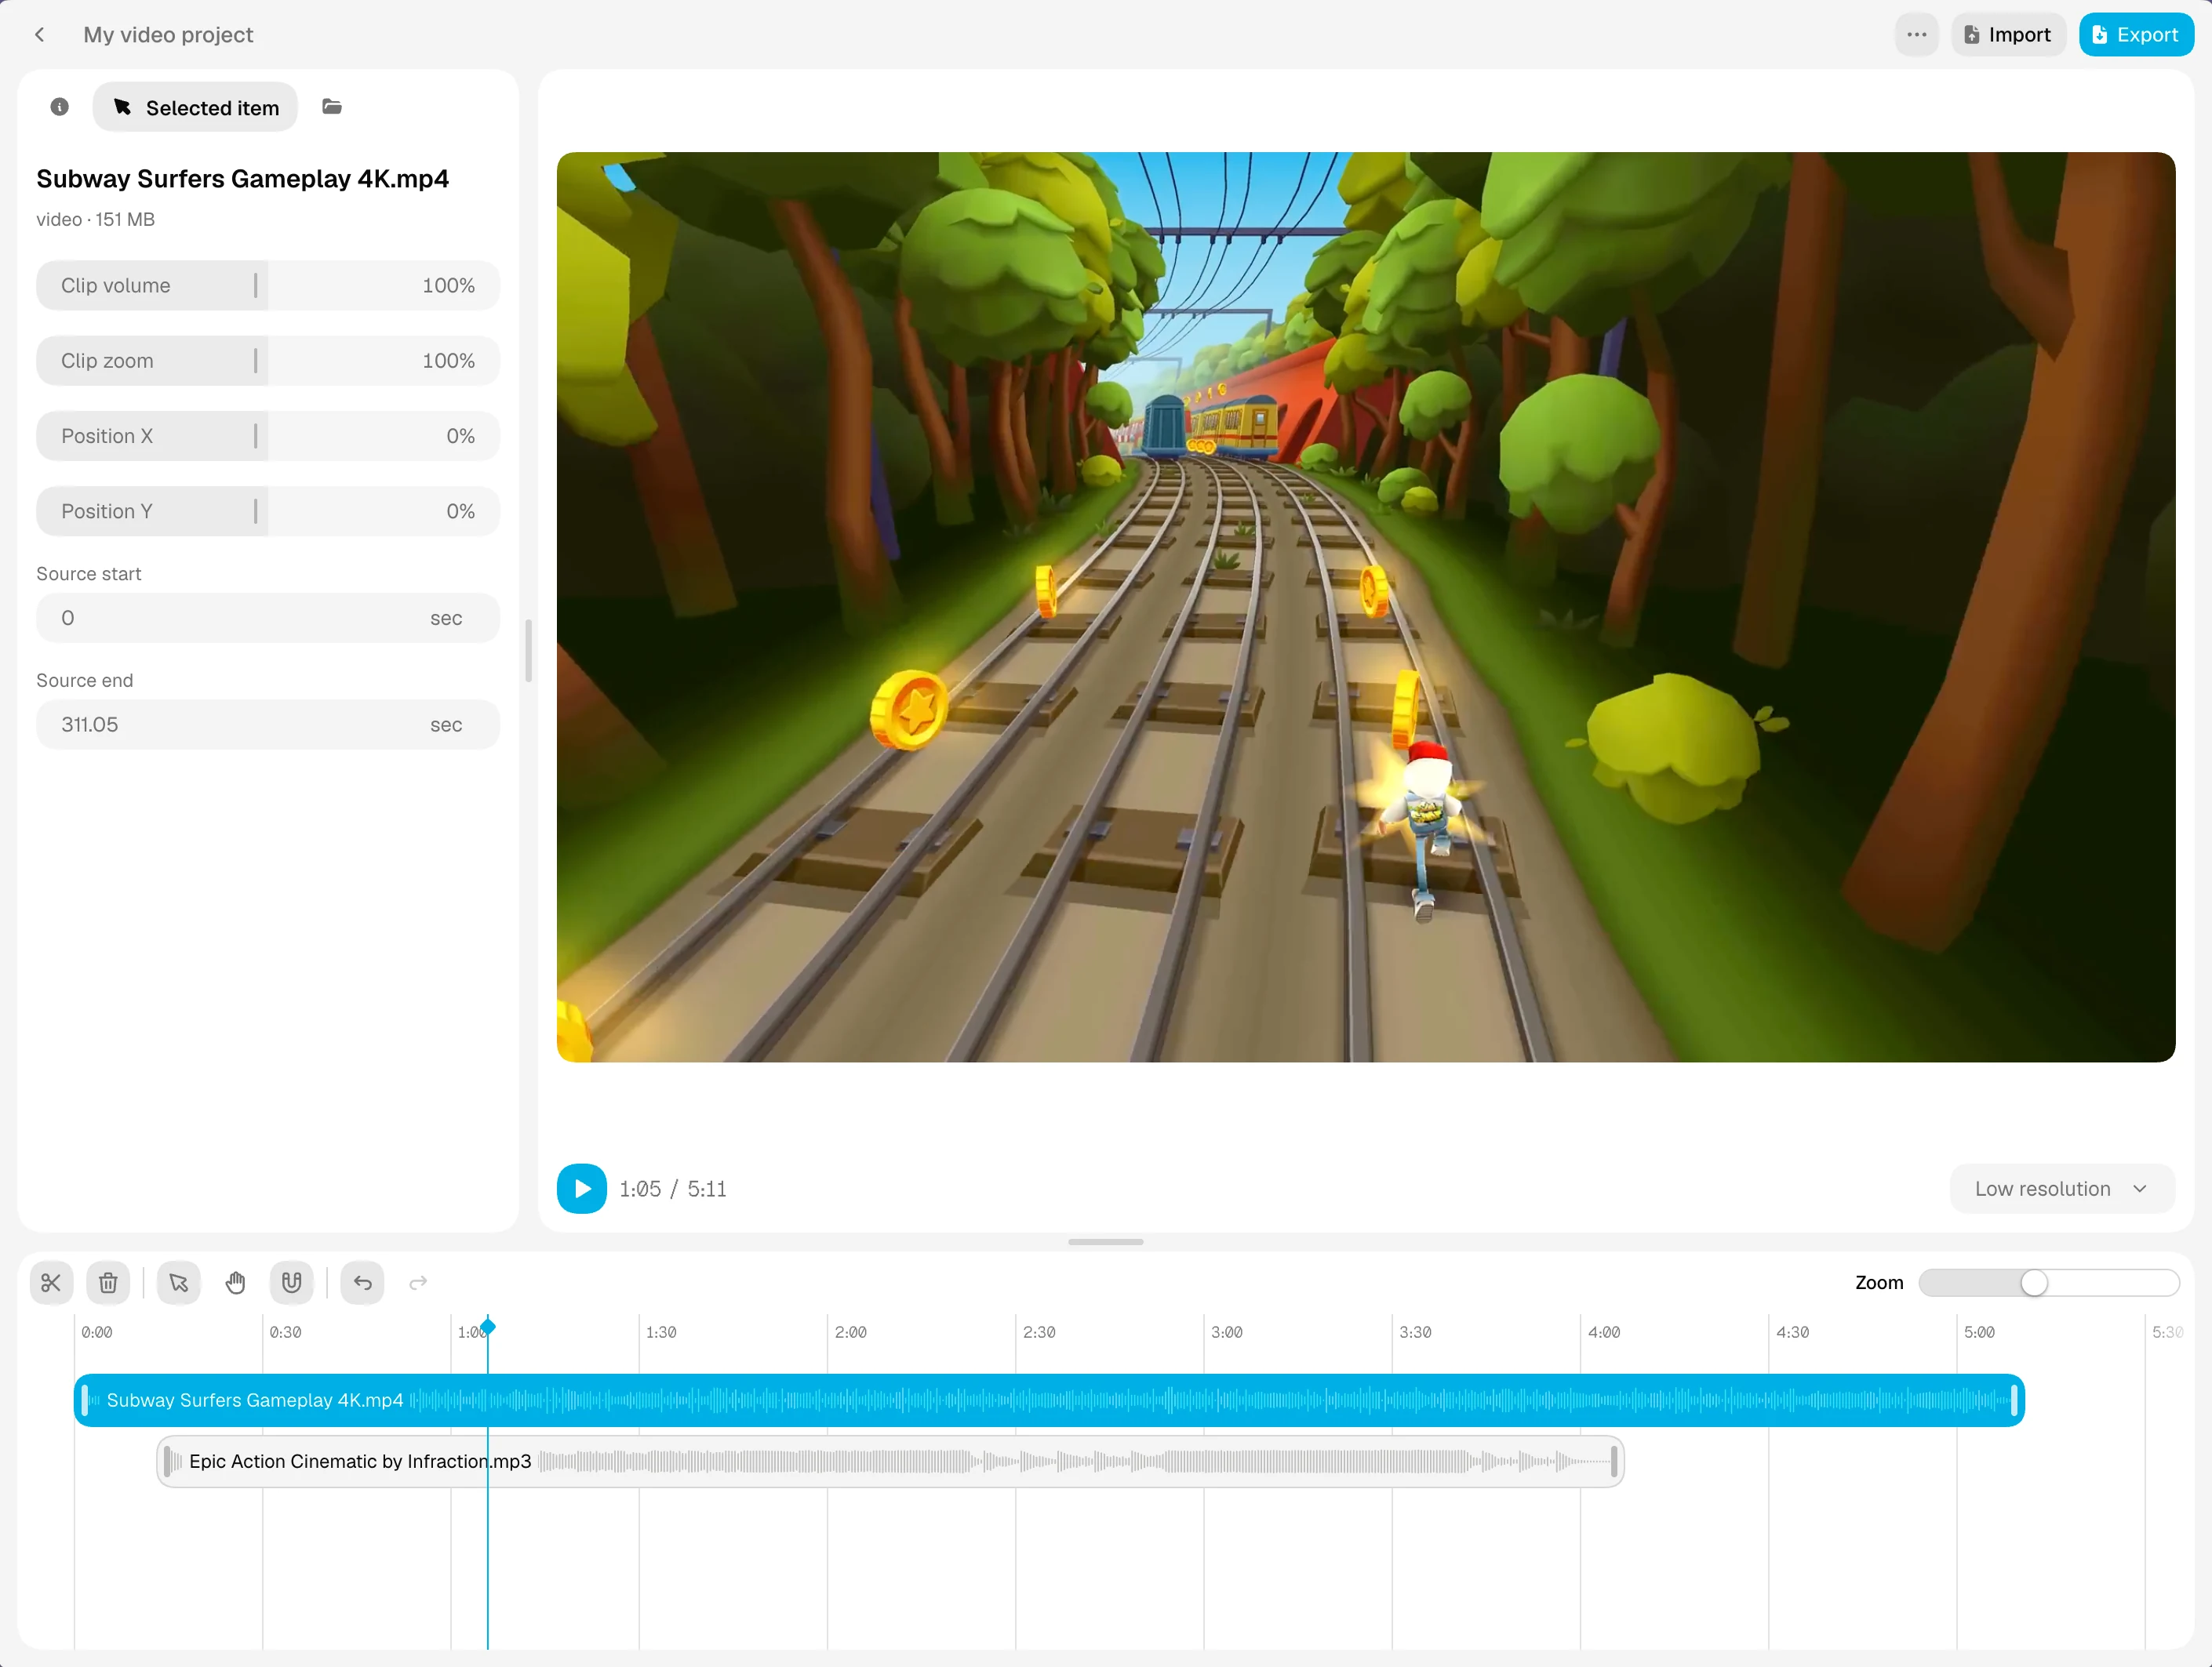Click the Source start input field
This screenshot has height=1667, width=2212.
point(268,619)
